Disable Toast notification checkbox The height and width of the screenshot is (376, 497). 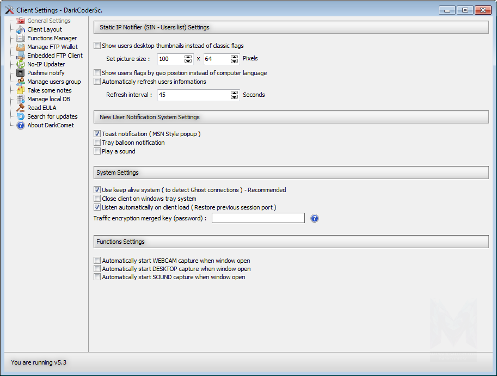pyautogui.click(x=97, y=134)
